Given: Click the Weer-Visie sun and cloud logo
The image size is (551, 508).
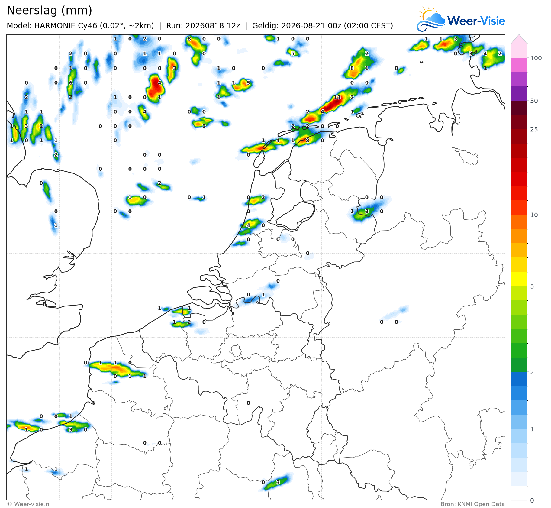Looking at the screenshot, I should pos(431,18).
